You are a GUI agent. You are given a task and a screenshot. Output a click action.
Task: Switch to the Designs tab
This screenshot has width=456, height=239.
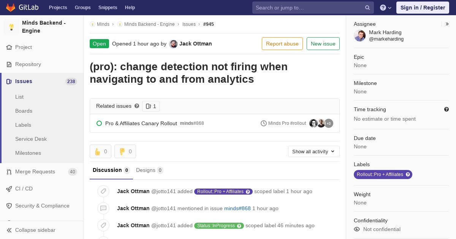pyautogui.click(x=150, y=170)
